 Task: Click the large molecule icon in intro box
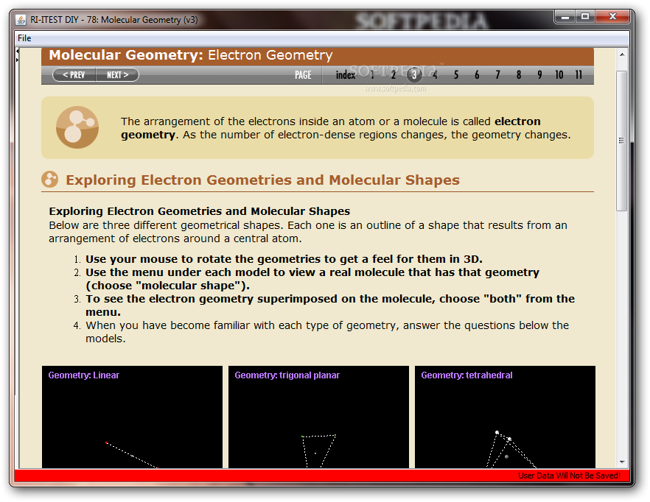click(x=77, y=127)
